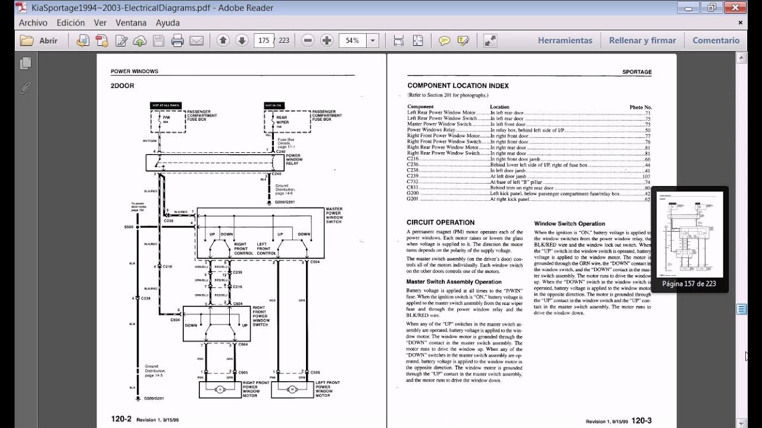The width and height of the screenshot is (762, 428).
Task: Open the Comentario pane
Action: (716, 40)
